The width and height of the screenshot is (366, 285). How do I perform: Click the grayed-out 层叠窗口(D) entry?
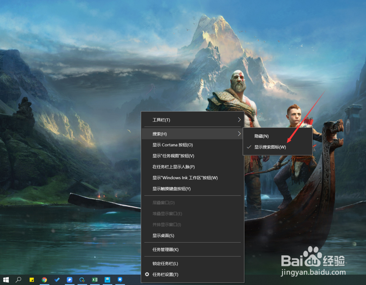click(x=163, y=203)
